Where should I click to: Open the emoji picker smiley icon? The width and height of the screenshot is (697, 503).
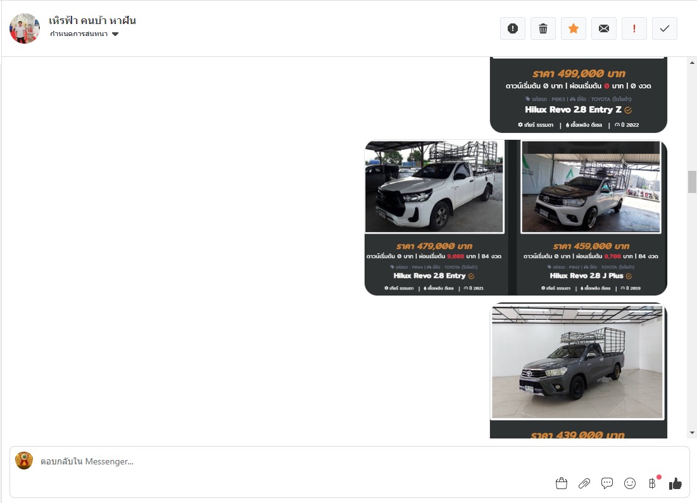(x=630, y=483)
